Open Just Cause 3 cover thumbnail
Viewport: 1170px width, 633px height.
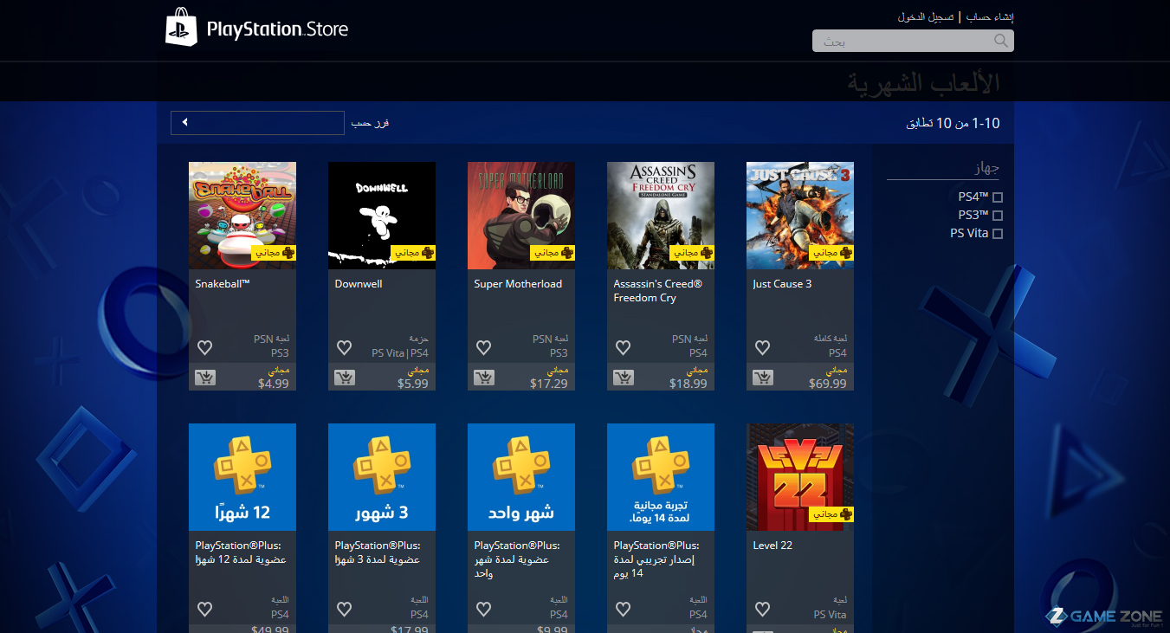(800, 216)
